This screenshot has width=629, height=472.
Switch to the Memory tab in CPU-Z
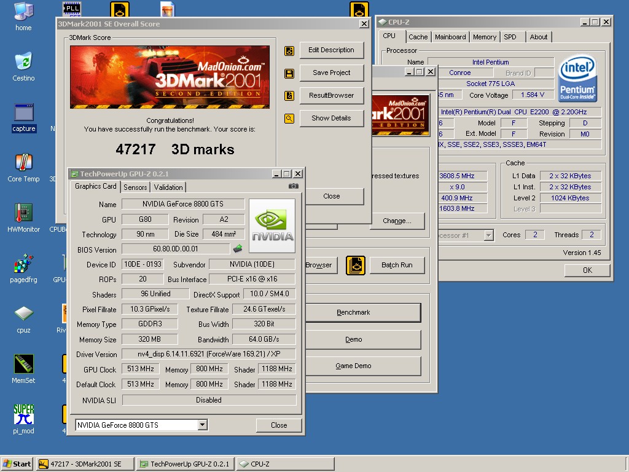485,37
